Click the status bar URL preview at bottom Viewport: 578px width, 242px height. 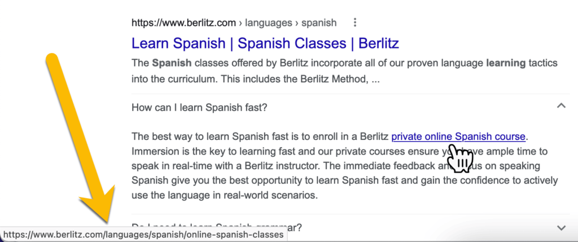pyautogui.click(x=144, y=235)
